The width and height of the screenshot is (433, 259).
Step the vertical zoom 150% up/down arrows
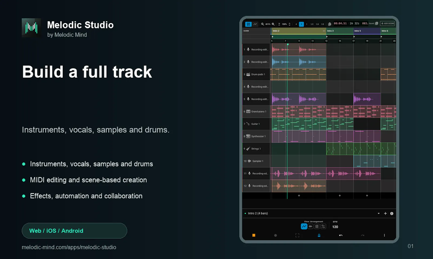(x=290, y=24)
